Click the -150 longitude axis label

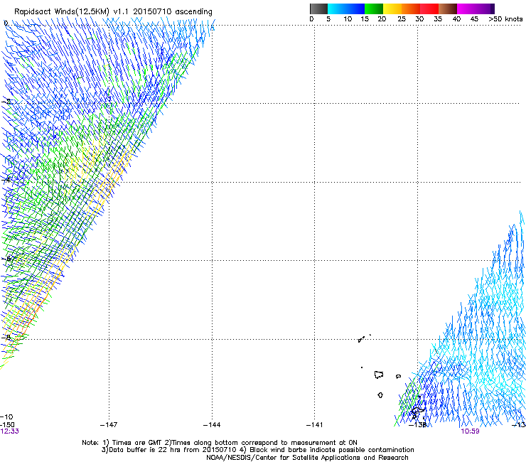(x=7, y=425)
